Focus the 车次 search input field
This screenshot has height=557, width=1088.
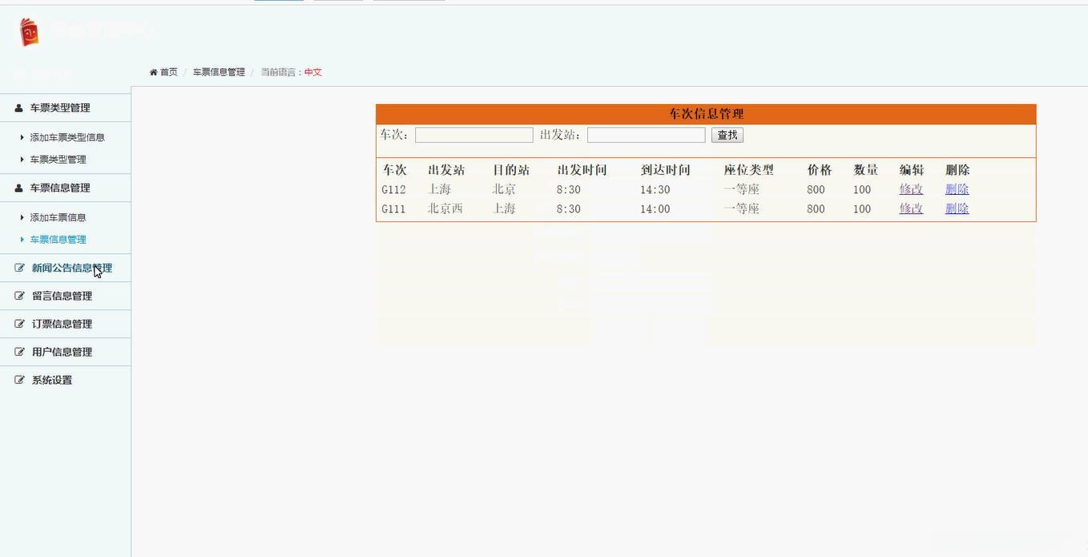click(474, 135)
